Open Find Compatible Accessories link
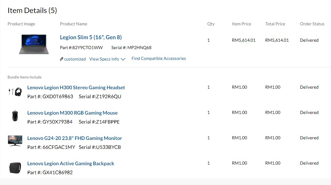The width and height of the screenshot is (331, 185). click(158, 58)
